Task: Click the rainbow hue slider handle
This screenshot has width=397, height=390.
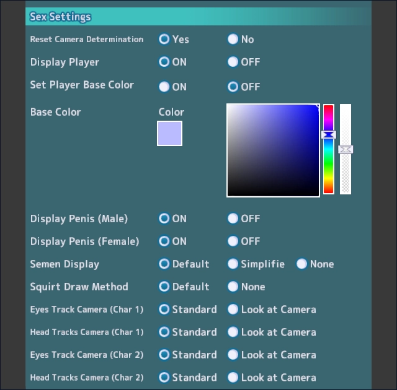Action: click(329, 134)
